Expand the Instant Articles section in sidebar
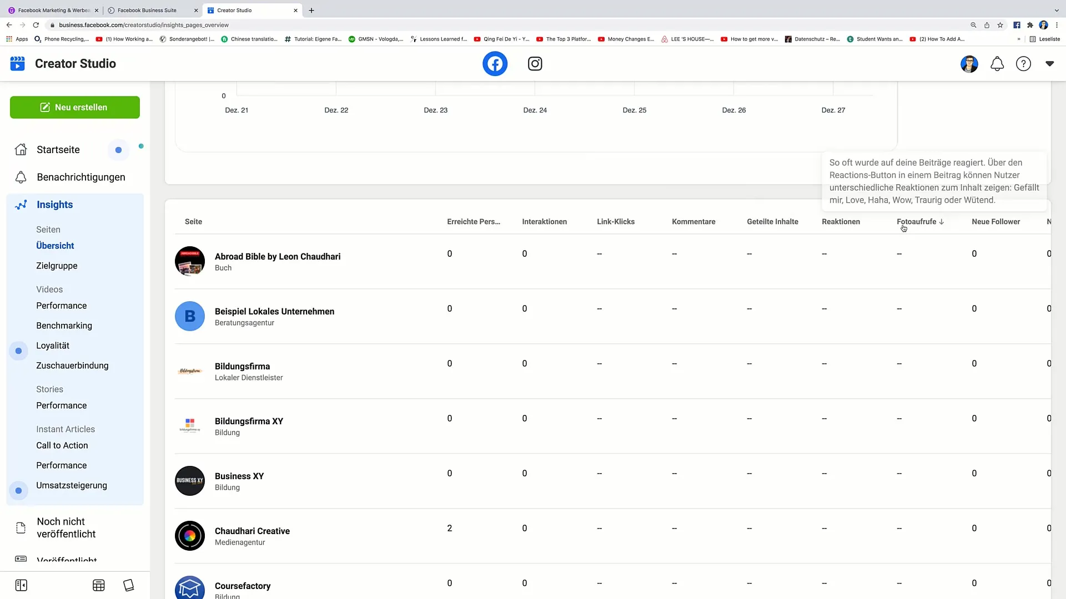This screenshot has height=599, width=1066. pos(65,429)
